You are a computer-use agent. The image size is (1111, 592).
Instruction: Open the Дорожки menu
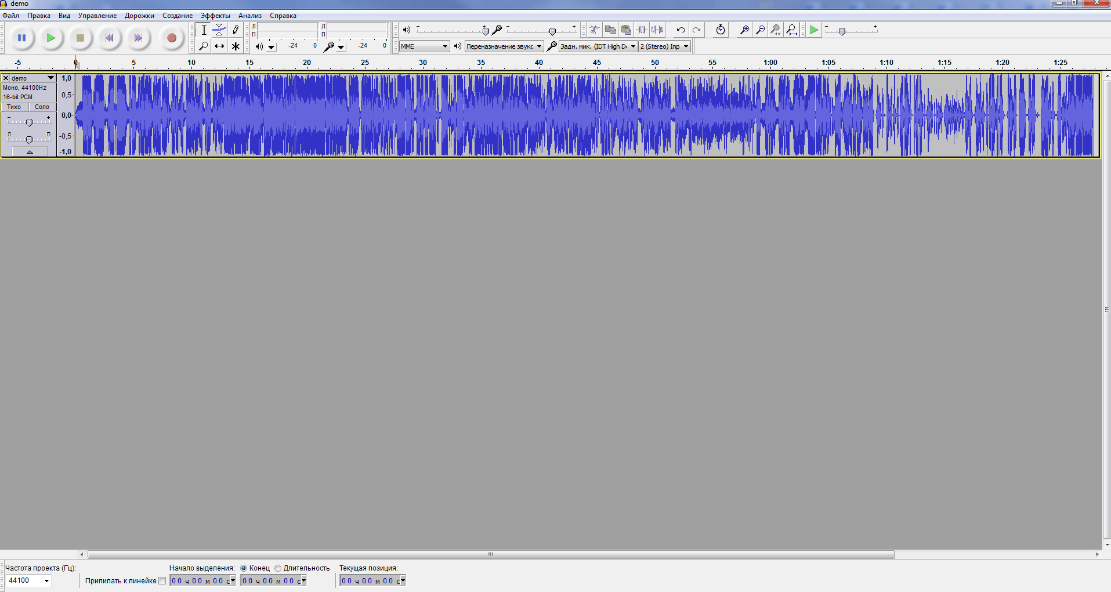point(139,16)
